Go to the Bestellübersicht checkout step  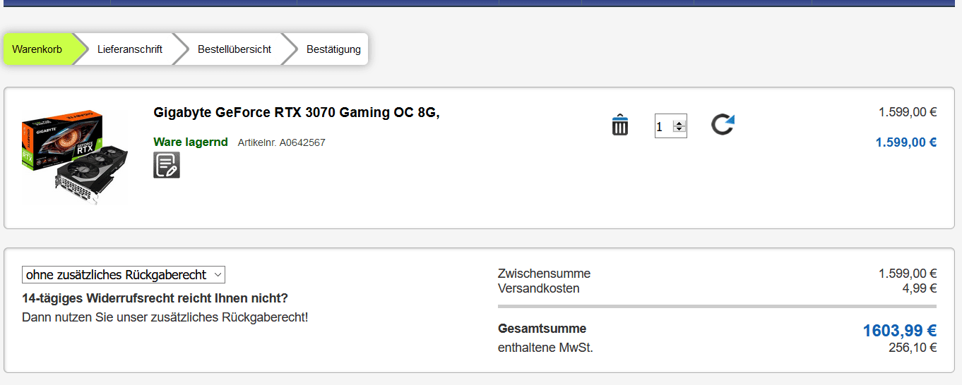tap(234, 49)
